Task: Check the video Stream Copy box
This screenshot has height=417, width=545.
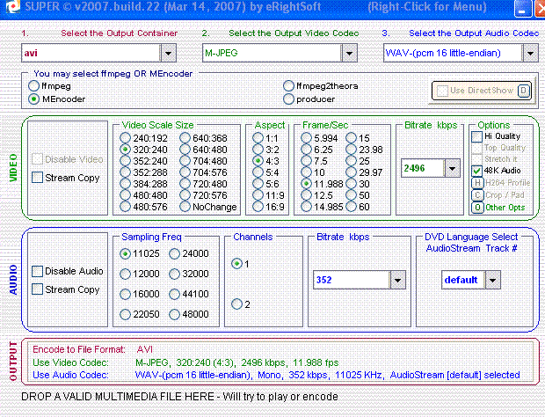Action: click(x=37, y=178)
